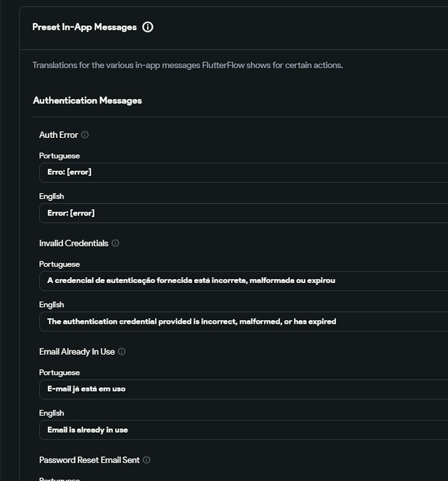Click the "E-mail já está em uso" field
Viewport: 448px width, 481px height.
click(x=242, y=389)
